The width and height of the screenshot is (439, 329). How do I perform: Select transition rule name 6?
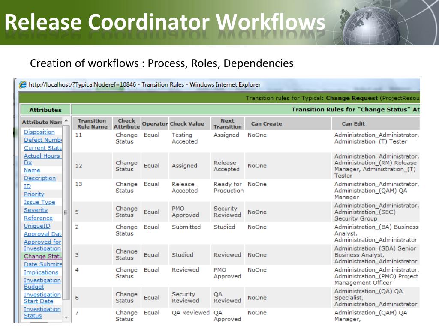coord(77,298)
